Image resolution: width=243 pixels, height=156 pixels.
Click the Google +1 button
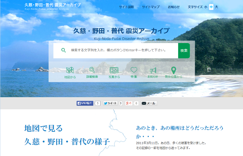click(x=129, y=103)
